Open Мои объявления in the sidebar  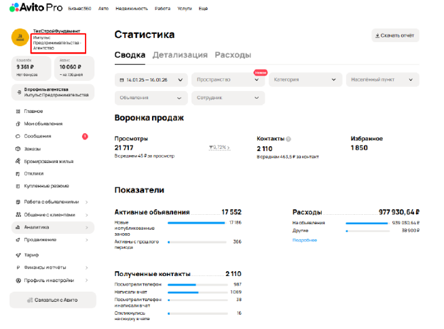pos(43,124)
